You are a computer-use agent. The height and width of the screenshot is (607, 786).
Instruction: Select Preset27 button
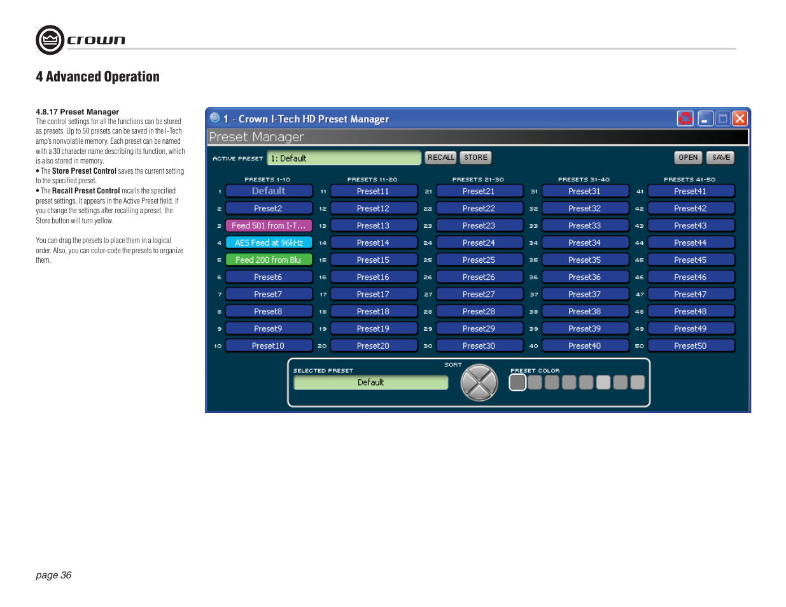pos(479,294)
